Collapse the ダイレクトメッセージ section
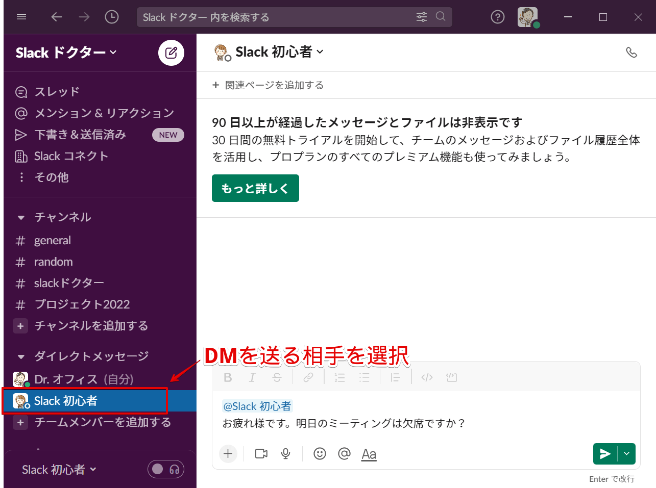 tap(21, 356)
